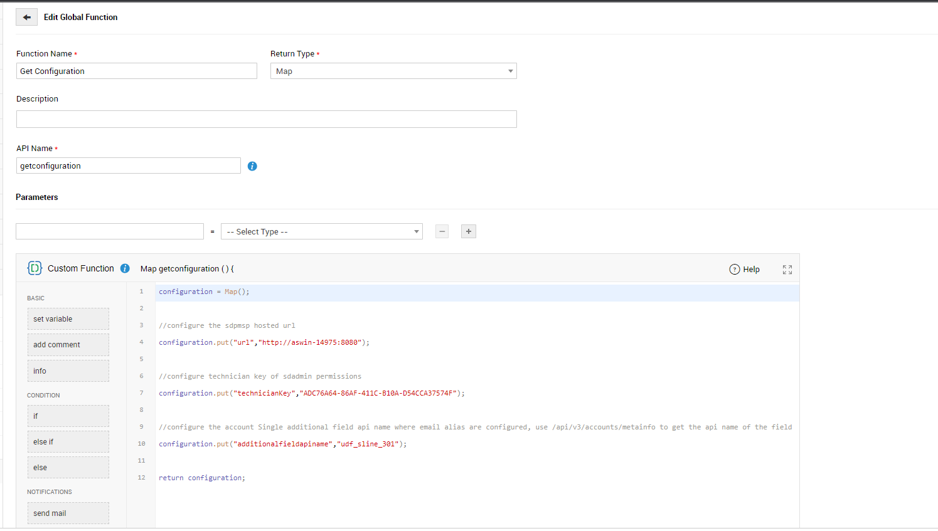Open the Help link in the editor
The image size is (938, 531).
745,270
